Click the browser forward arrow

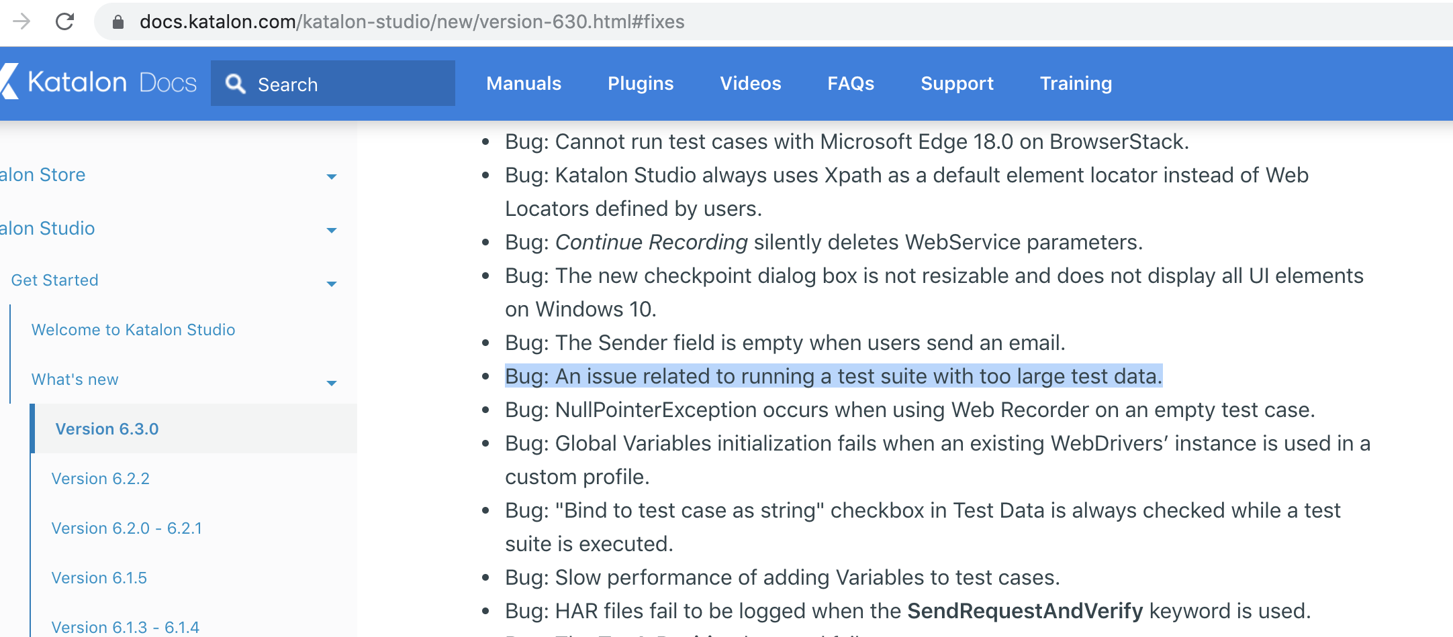tap(21, 21)
